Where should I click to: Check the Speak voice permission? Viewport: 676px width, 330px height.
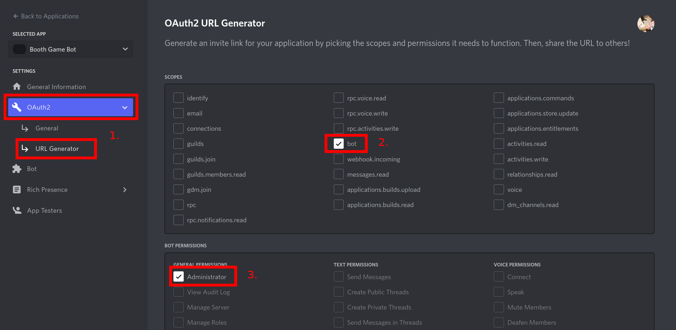(x=499, y=292)
